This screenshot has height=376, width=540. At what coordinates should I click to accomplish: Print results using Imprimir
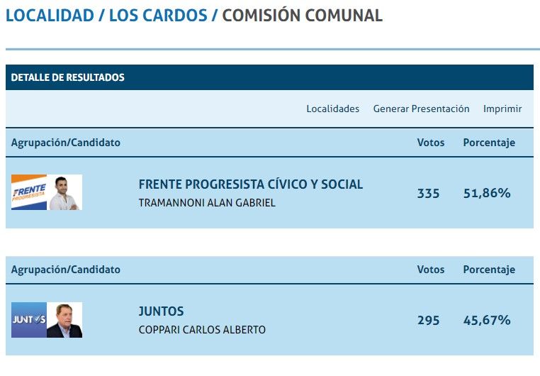click(x=502, y=109)
